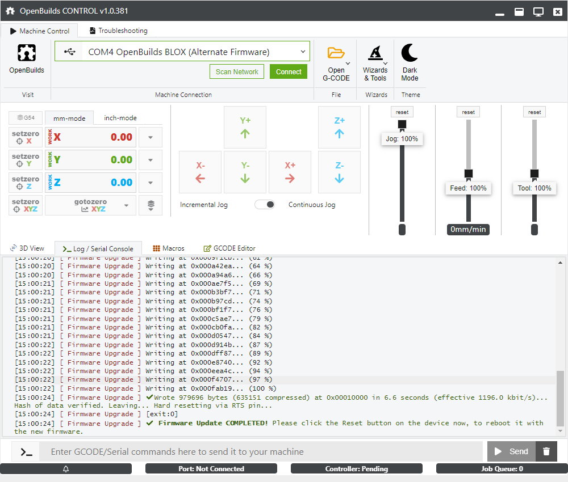Jog the Z+ axis up arrow
This screenshot has width=568, height=482.
(339, 127)
